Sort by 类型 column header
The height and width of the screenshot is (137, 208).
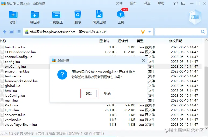click(140, 41)
